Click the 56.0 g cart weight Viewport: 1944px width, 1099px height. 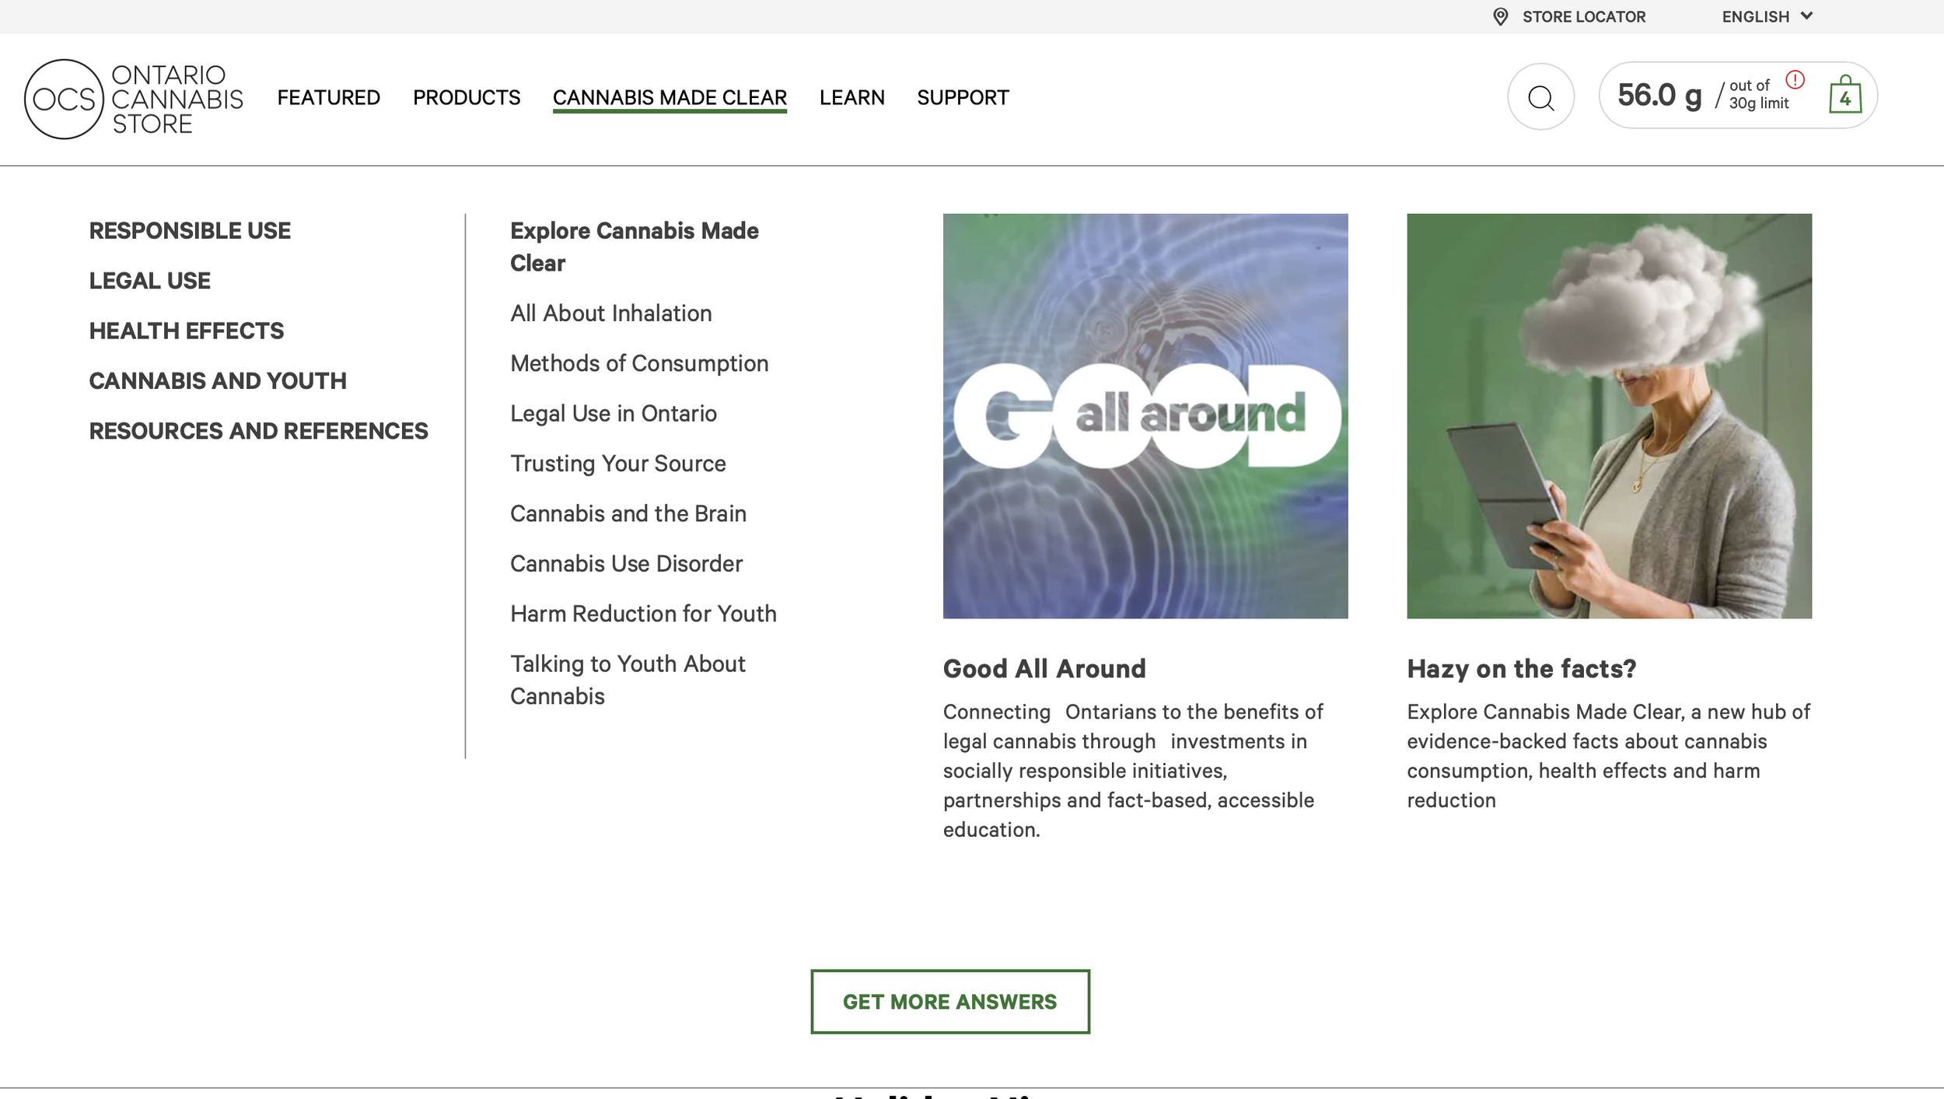pos(1659,96)
